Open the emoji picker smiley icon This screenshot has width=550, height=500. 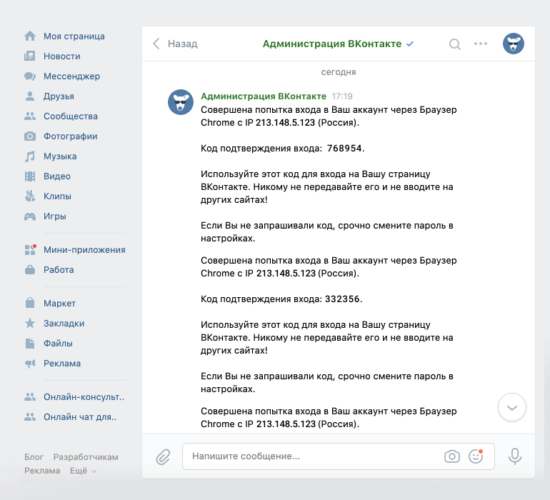click(476, 456)
